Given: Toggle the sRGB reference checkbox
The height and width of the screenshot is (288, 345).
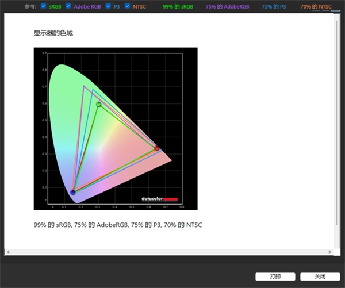Looking at the screenshot, I should (x=44, y=6).
